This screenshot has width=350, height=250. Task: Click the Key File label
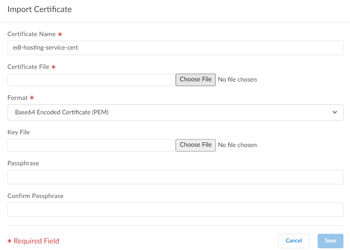[18, 132]
